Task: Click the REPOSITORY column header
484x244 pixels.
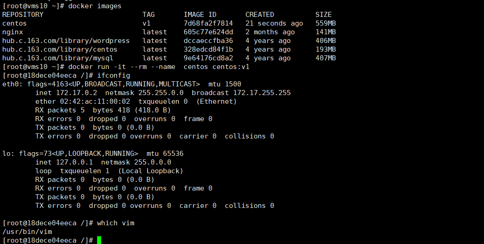Action: coord(23,15)
